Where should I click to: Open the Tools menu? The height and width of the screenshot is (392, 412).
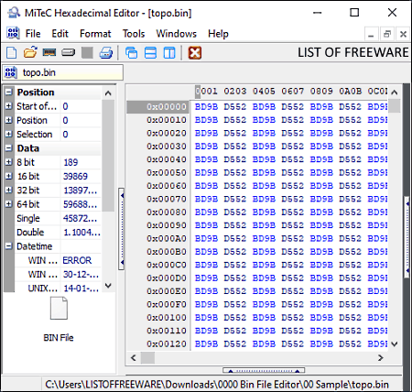[134, 34]
